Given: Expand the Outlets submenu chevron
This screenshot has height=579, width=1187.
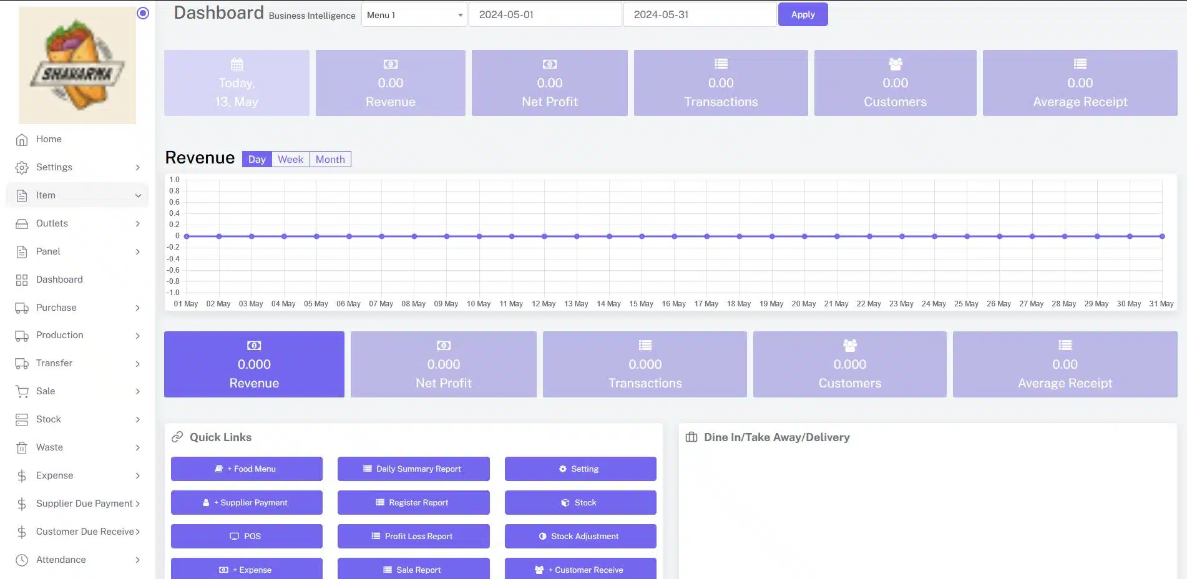Looking at the screenshot, I should click(x=138, y=224).
